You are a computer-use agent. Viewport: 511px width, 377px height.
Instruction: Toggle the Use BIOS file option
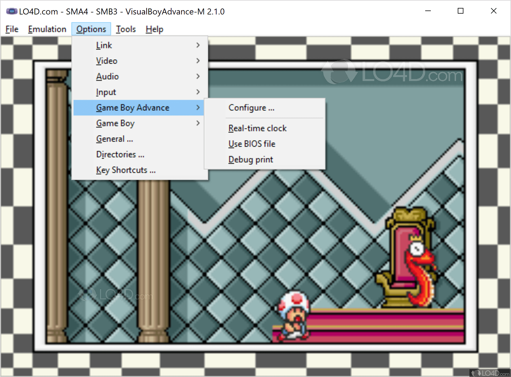pyautogui.click(x=265, y=144)
